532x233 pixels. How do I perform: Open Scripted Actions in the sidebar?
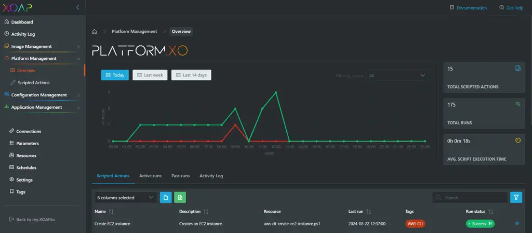click(x=34, y=83)
